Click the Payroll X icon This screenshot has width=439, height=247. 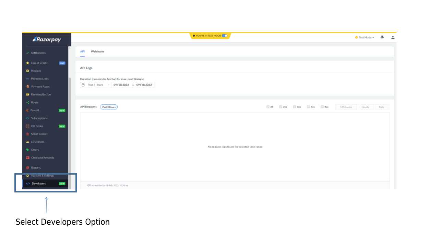click(x=27, y=110)
